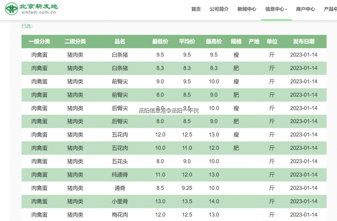This screenshot has width=337, height=221.
Task: Select the 五花头 product name cell
Action: coord(120,161)
